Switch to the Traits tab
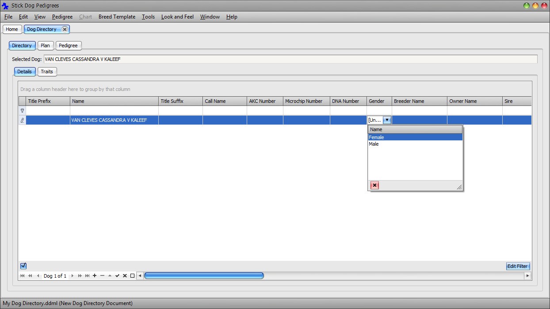The width and height of the screenshot is (550, 309). coord(47,72)
